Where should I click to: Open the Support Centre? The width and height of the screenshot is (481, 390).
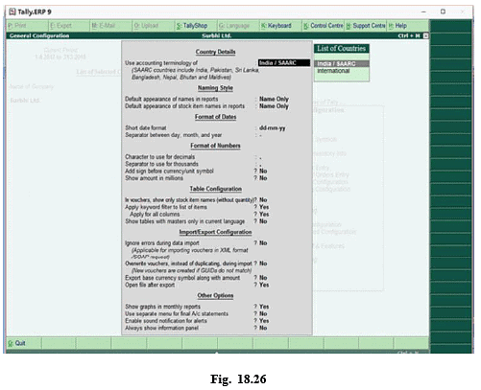[366, 26]
